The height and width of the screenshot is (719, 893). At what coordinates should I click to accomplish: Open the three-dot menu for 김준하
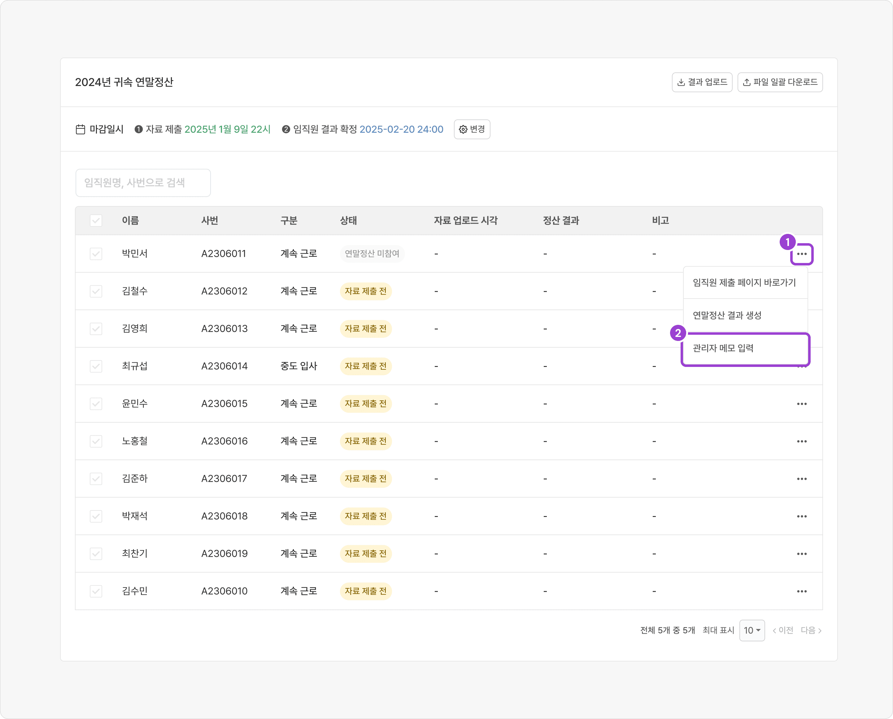(801, 479)
